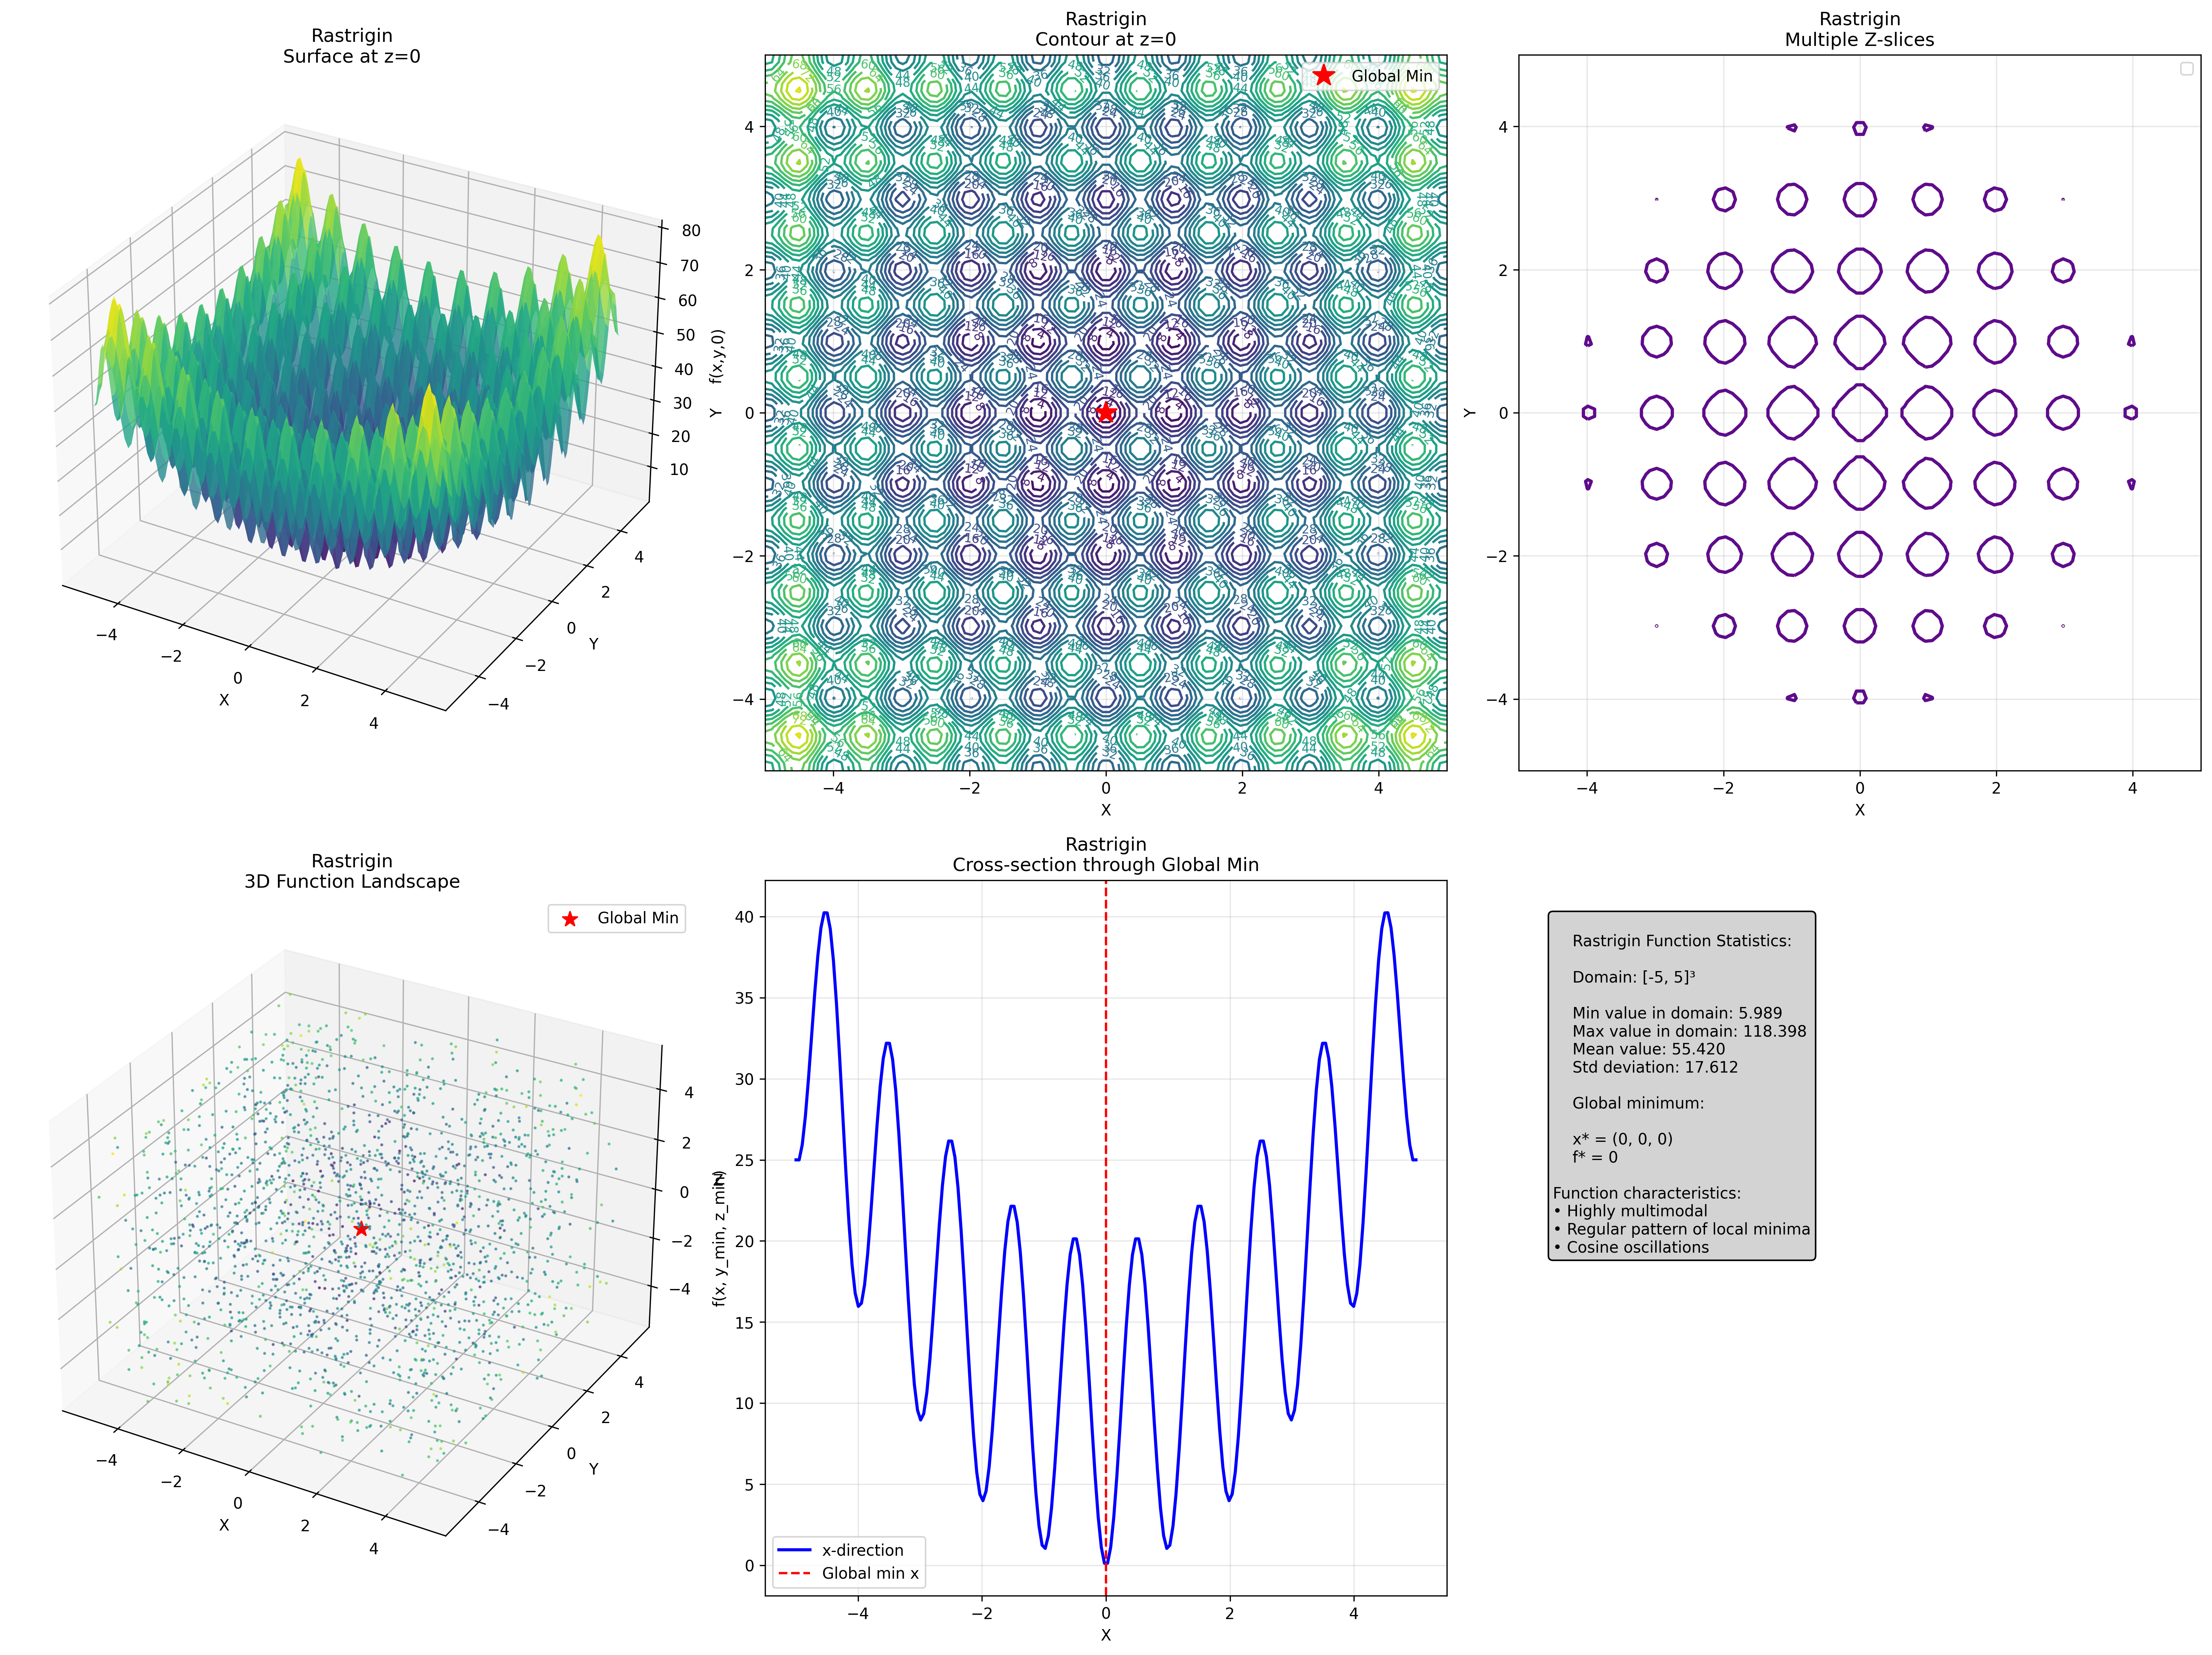Click star icon in contour plot legend
The image size is (2212, 1655).
coord(1323,76)
